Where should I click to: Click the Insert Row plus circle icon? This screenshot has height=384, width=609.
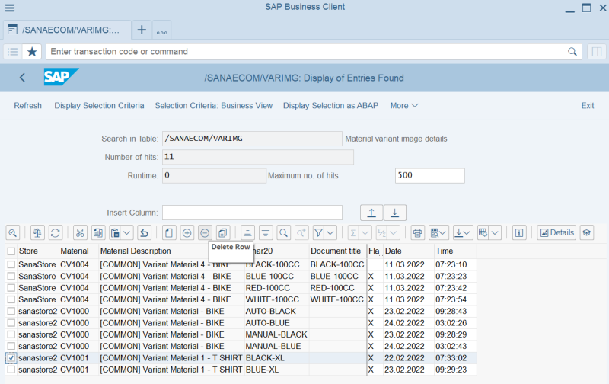pos(187,233)
